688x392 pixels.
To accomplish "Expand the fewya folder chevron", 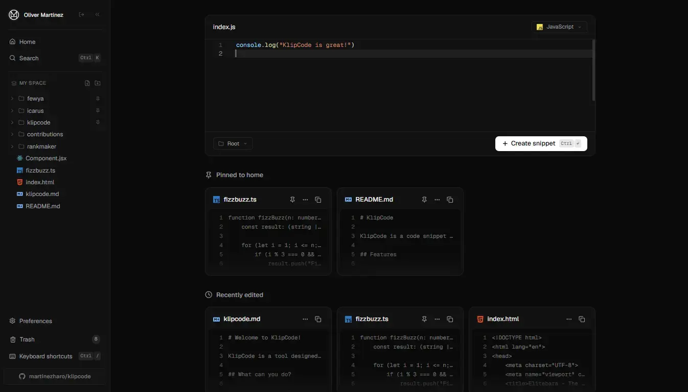I will (12, 99).
